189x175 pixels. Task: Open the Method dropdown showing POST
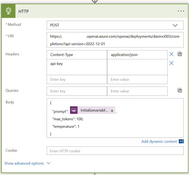(x=115, y=25)
